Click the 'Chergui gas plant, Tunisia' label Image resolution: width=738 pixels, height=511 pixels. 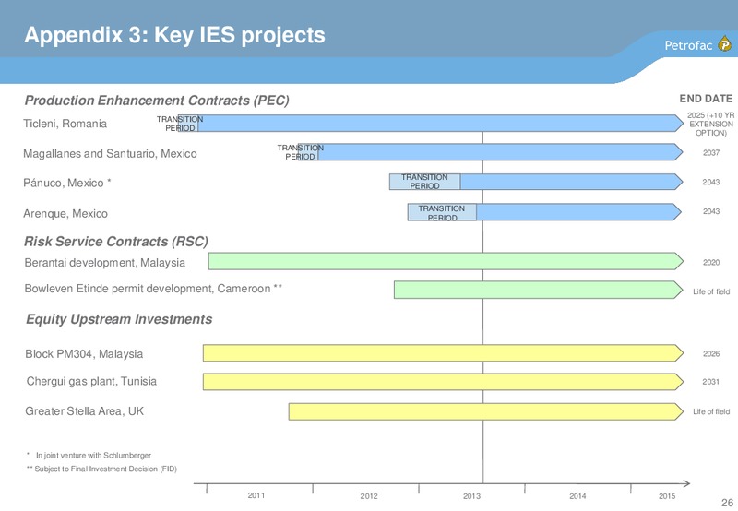[91, 381]
